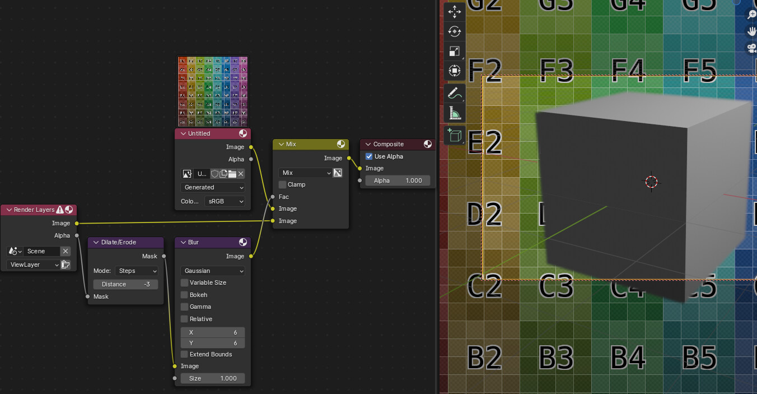Click Scene name field in Render Layers
Screen dimensions: 757x394
(42, 251)
